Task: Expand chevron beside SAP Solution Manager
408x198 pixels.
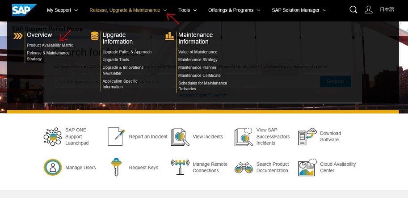Action: (324, 10)
